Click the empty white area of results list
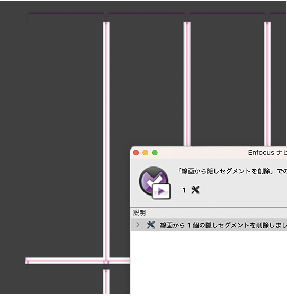 209,263
